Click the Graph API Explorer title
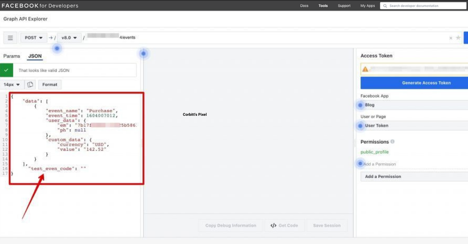The height and width of the screenshot is (244, 468). point(25,19)
